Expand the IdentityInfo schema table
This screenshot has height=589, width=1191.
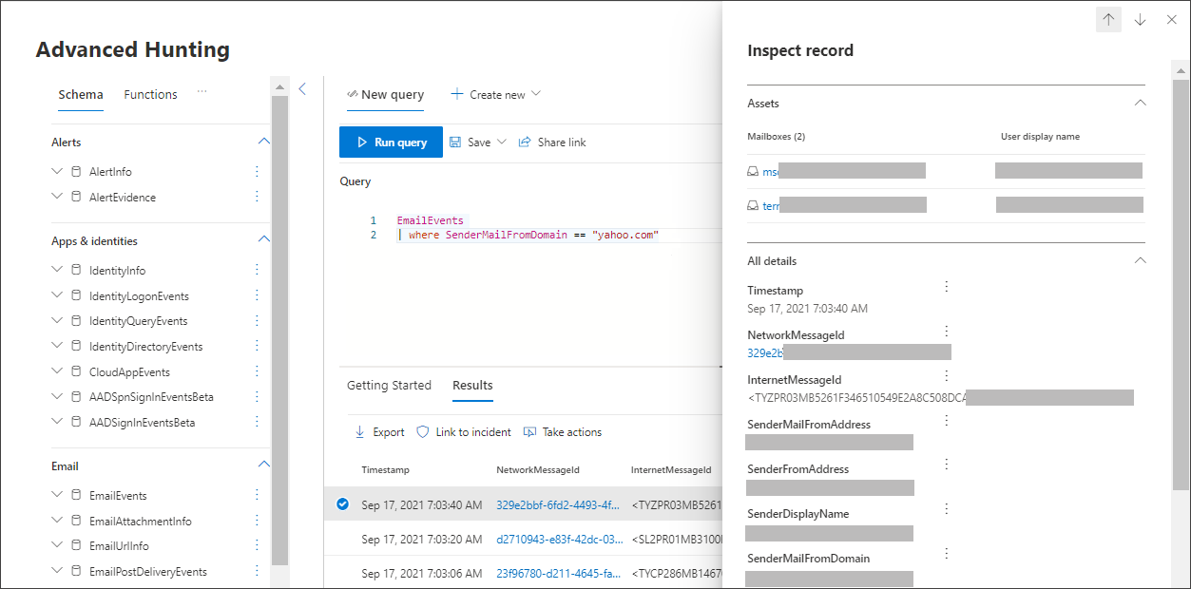pyautogui.click(x=58, y=271)
